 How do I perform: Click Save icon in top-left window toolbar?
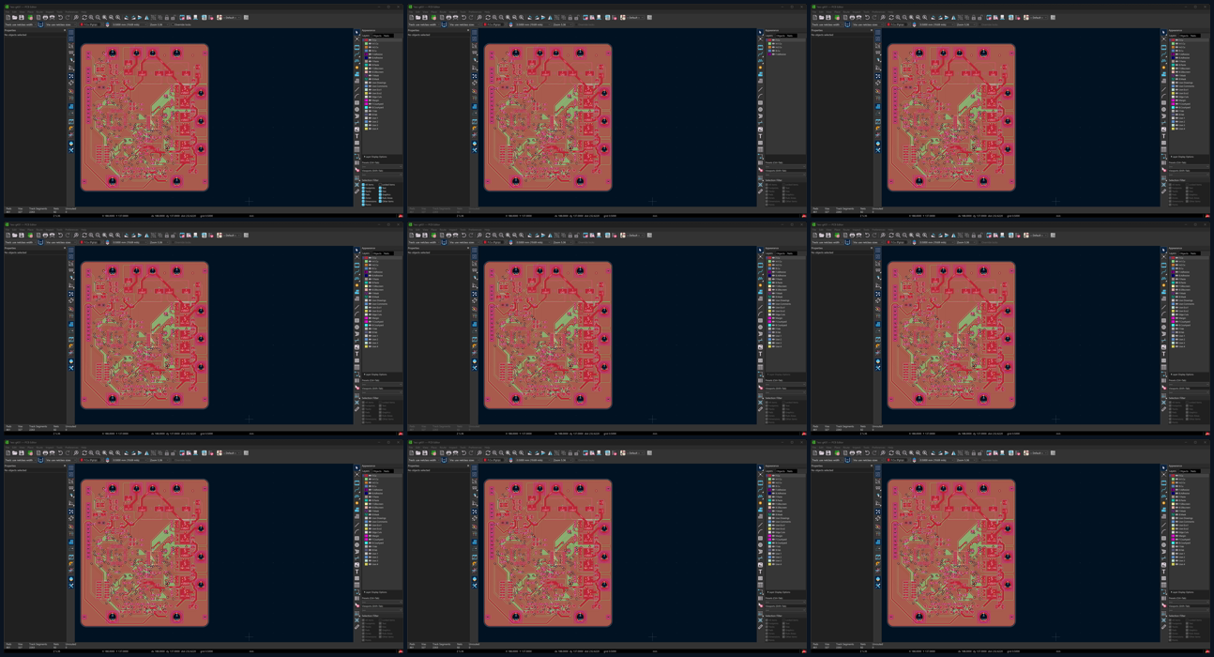coord(22,18)
